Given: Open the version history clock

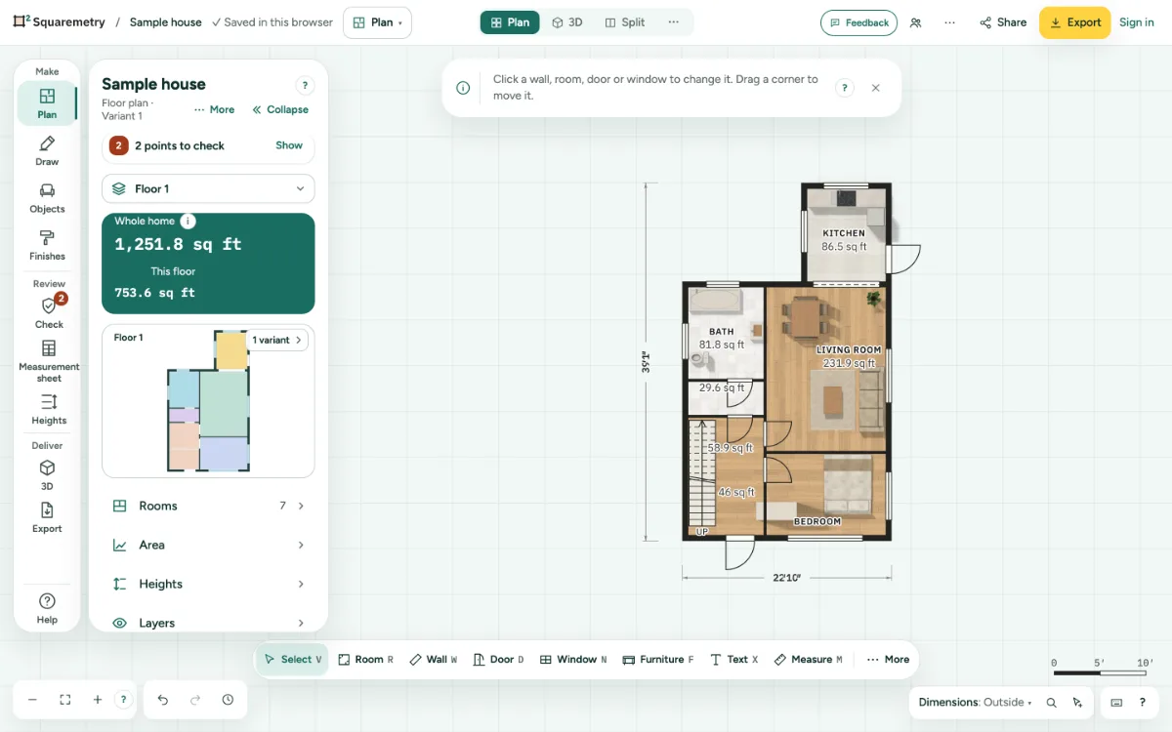Looking at the screenshot, I should coord(228,700).
